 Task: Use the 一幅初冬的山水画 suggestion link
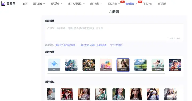pyautogui.click(x=93, y=45)
